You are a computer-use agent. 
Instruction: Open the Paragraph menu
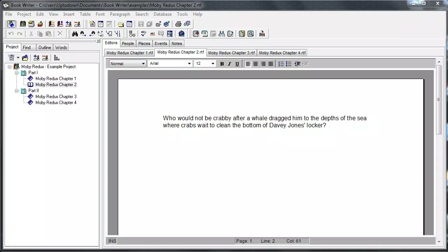point(120,14)
